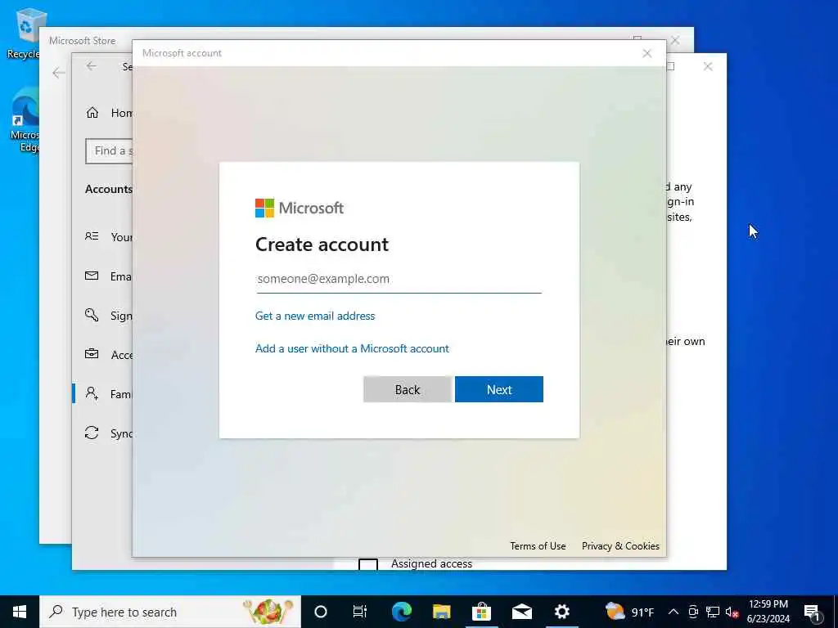The image size is (838, 628).
Task: Switch to Settings gear on the taskbar
Action: tap(561, 612)
